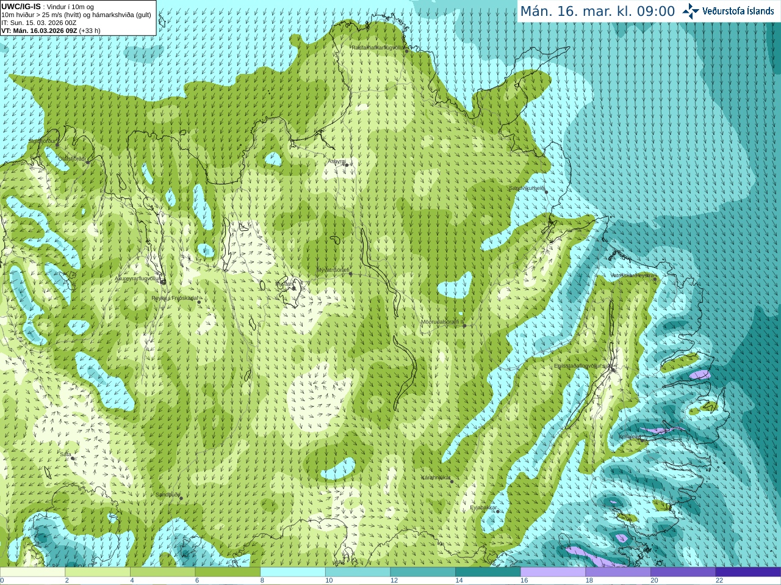Click the Veðurstofa Íslands logo icon
Viewport: 781px width, 585px height.
[690, 11]
